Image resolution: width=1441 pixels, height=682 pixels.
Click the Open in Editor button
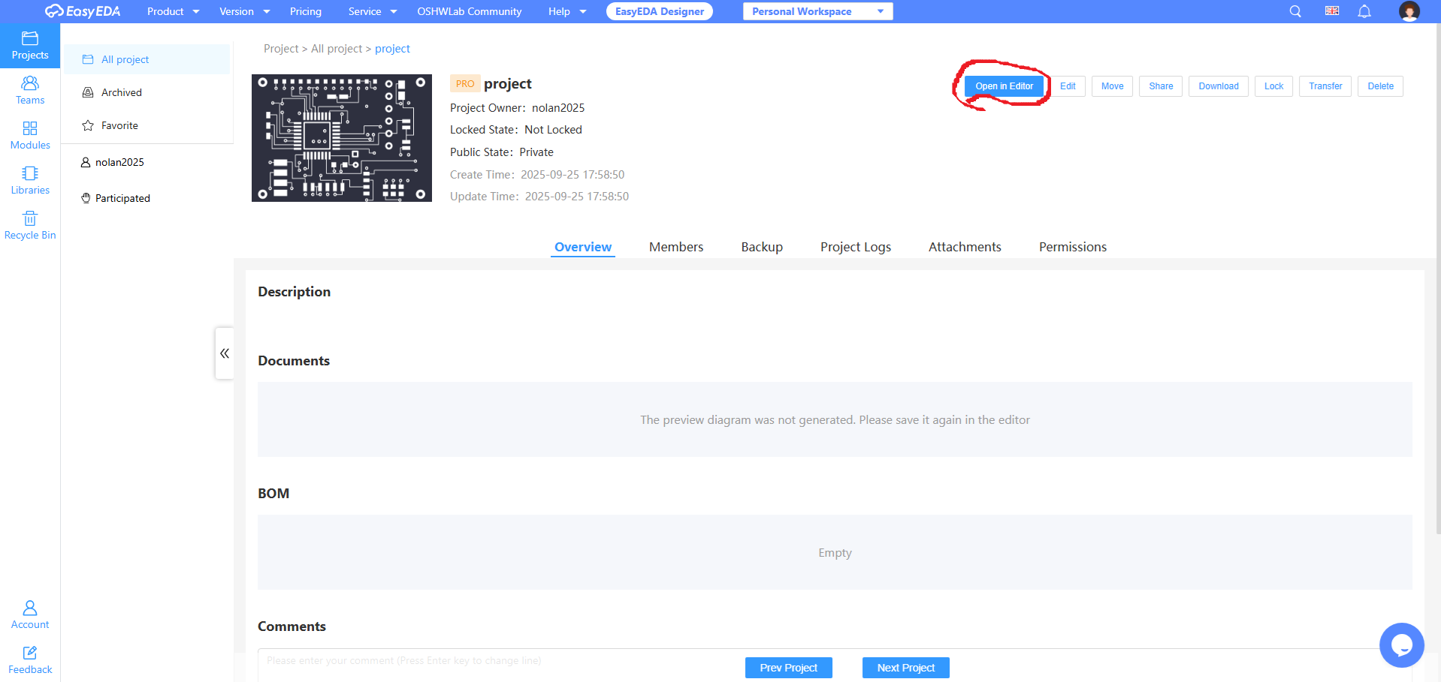click(1004, 86)
